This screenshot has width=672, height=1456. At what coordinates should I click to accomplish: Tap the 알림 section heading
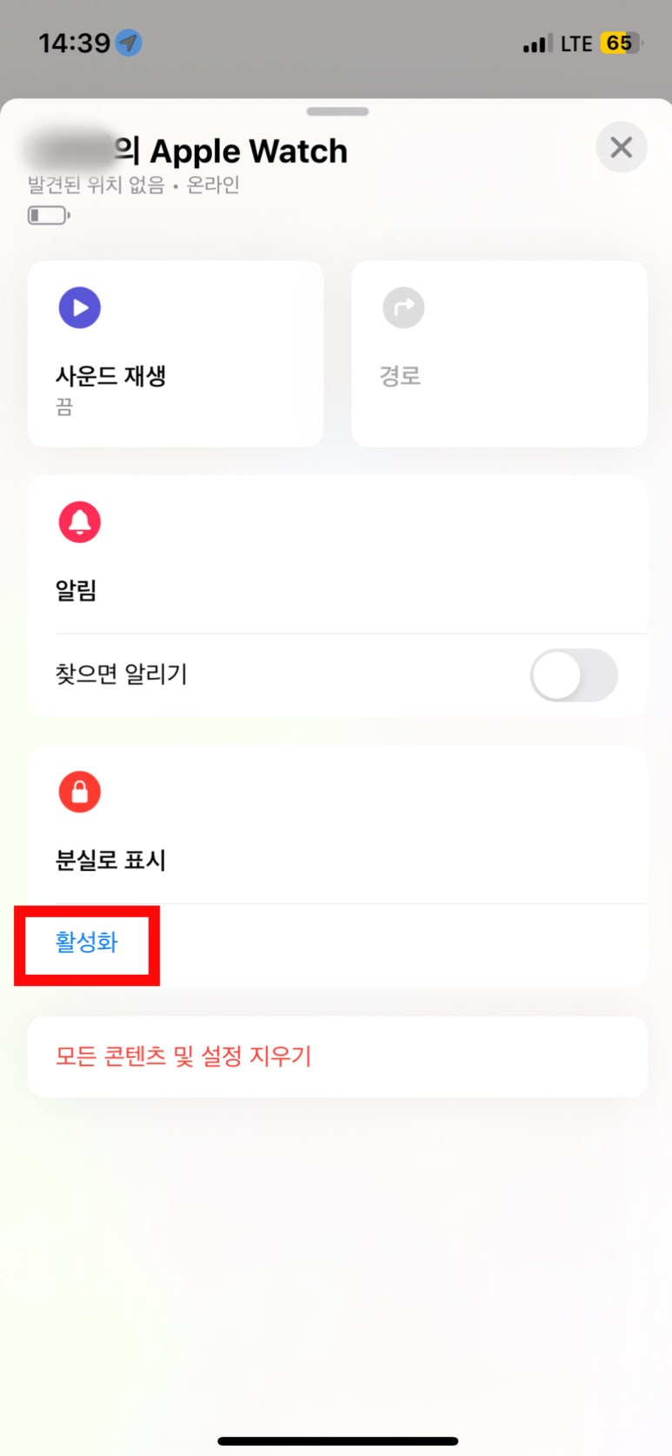[77, 591]
